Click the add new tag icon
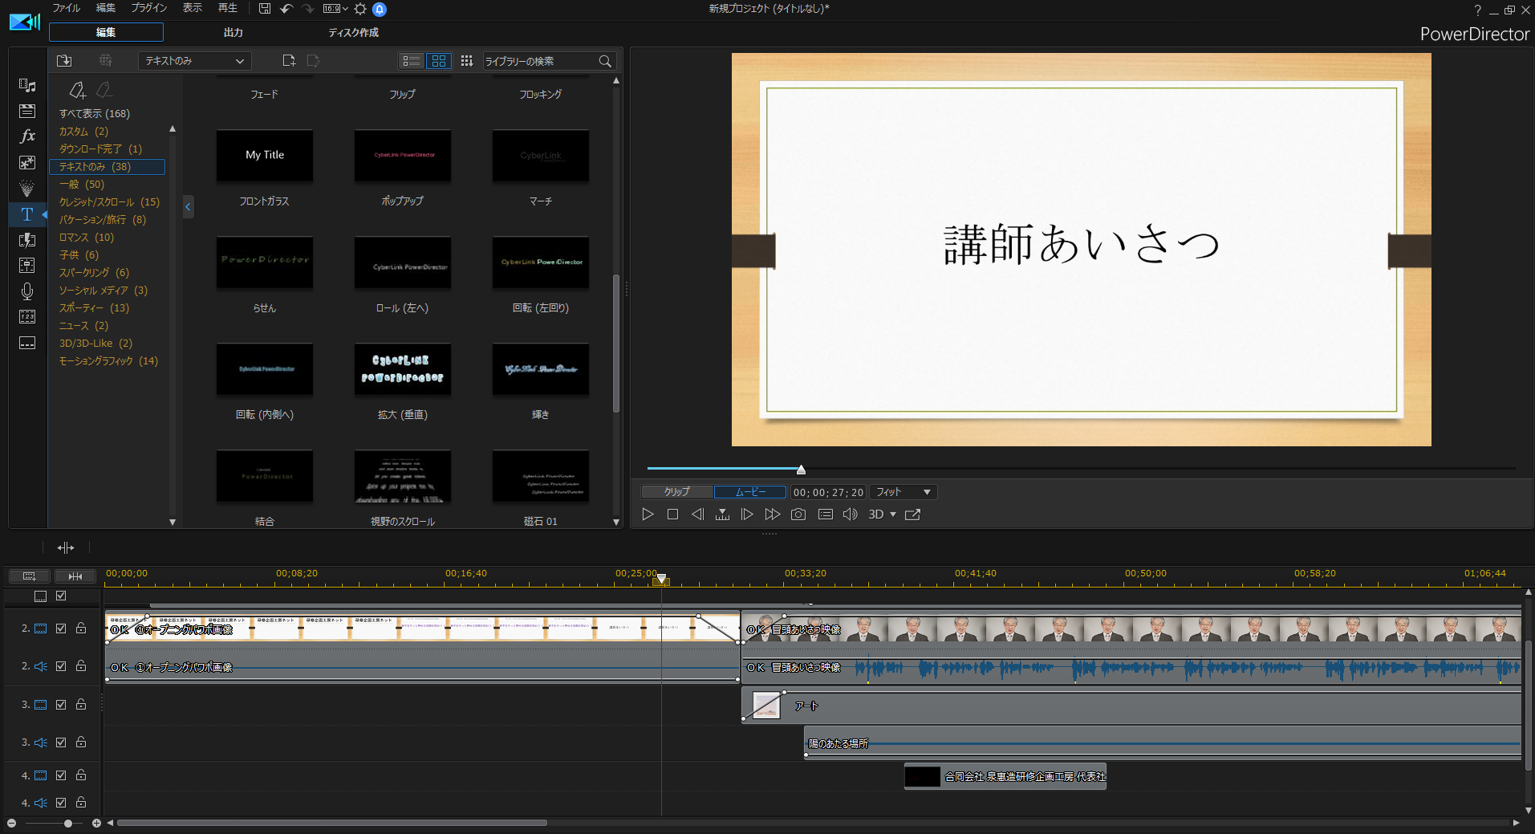 (77, 90)
